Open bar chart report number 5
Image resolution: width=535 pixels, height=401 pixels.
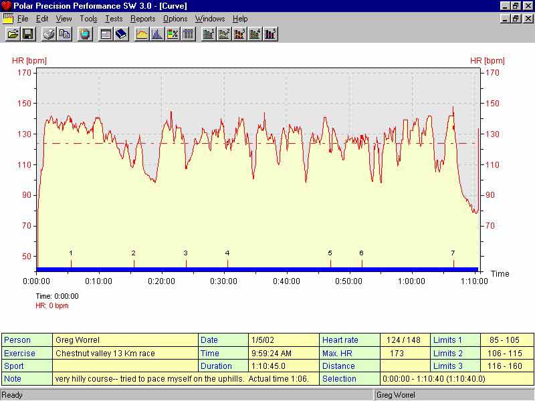(270, 34)
